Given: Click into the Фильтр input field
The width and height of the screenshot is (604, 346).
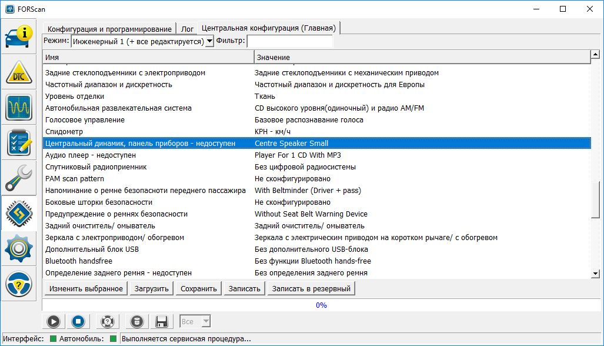Looking at the screenshot, I should click(290, 41).
